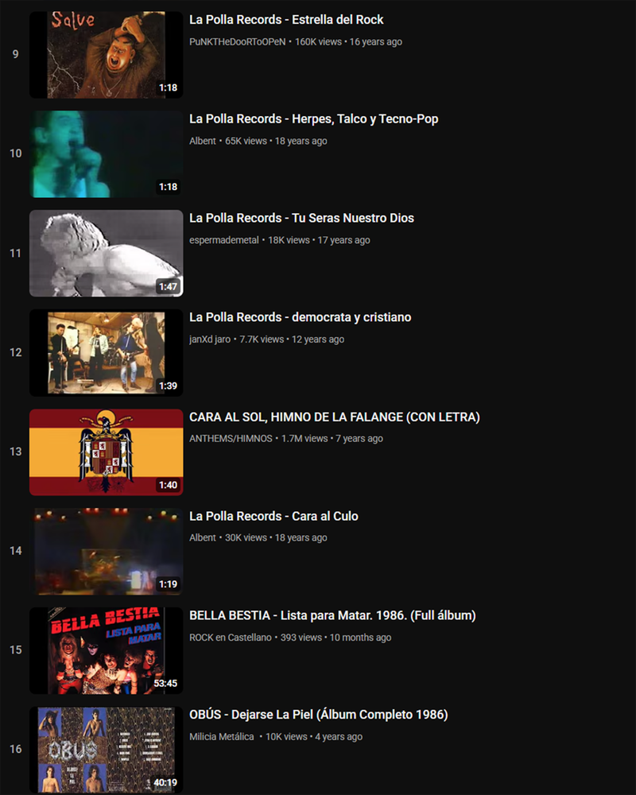This screenshot has height=795, width=636.
Task: Open title La Polla Records - democrata y cristiano
Action: point(301,317)
